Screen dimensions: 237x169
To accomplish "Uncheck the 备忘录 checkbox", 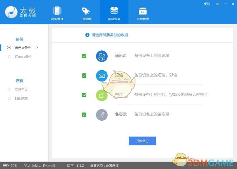I will [x=84, y=115].
